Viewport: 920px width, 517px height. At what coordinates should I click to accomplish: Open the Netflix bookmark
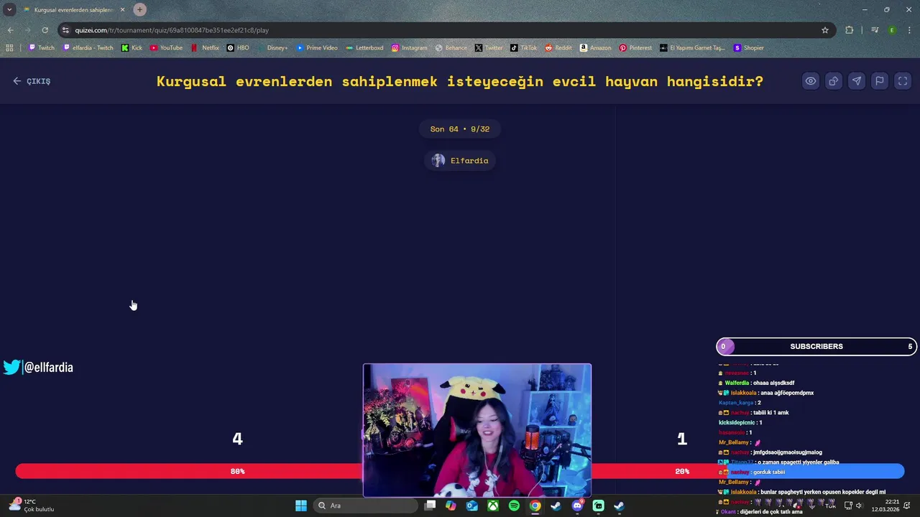coord(205,48)
